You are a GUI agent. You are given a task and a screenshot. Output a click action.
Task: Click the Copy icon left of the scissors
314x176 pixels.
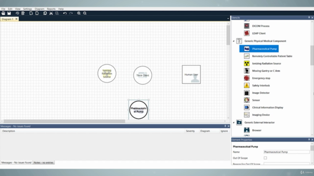(45, 13)
